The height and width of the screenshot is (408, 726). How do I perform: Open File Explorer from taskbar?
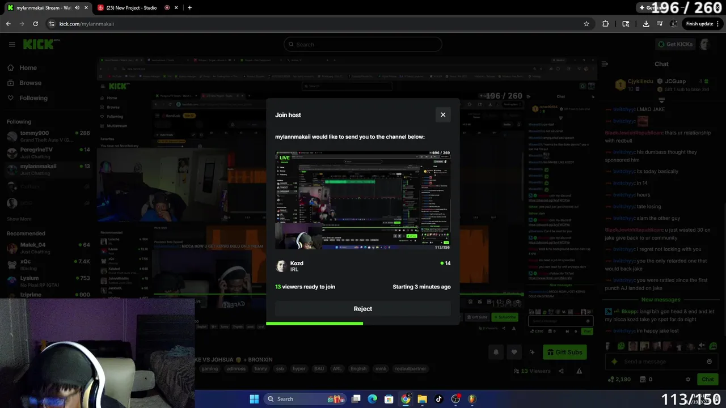point(422,399)
